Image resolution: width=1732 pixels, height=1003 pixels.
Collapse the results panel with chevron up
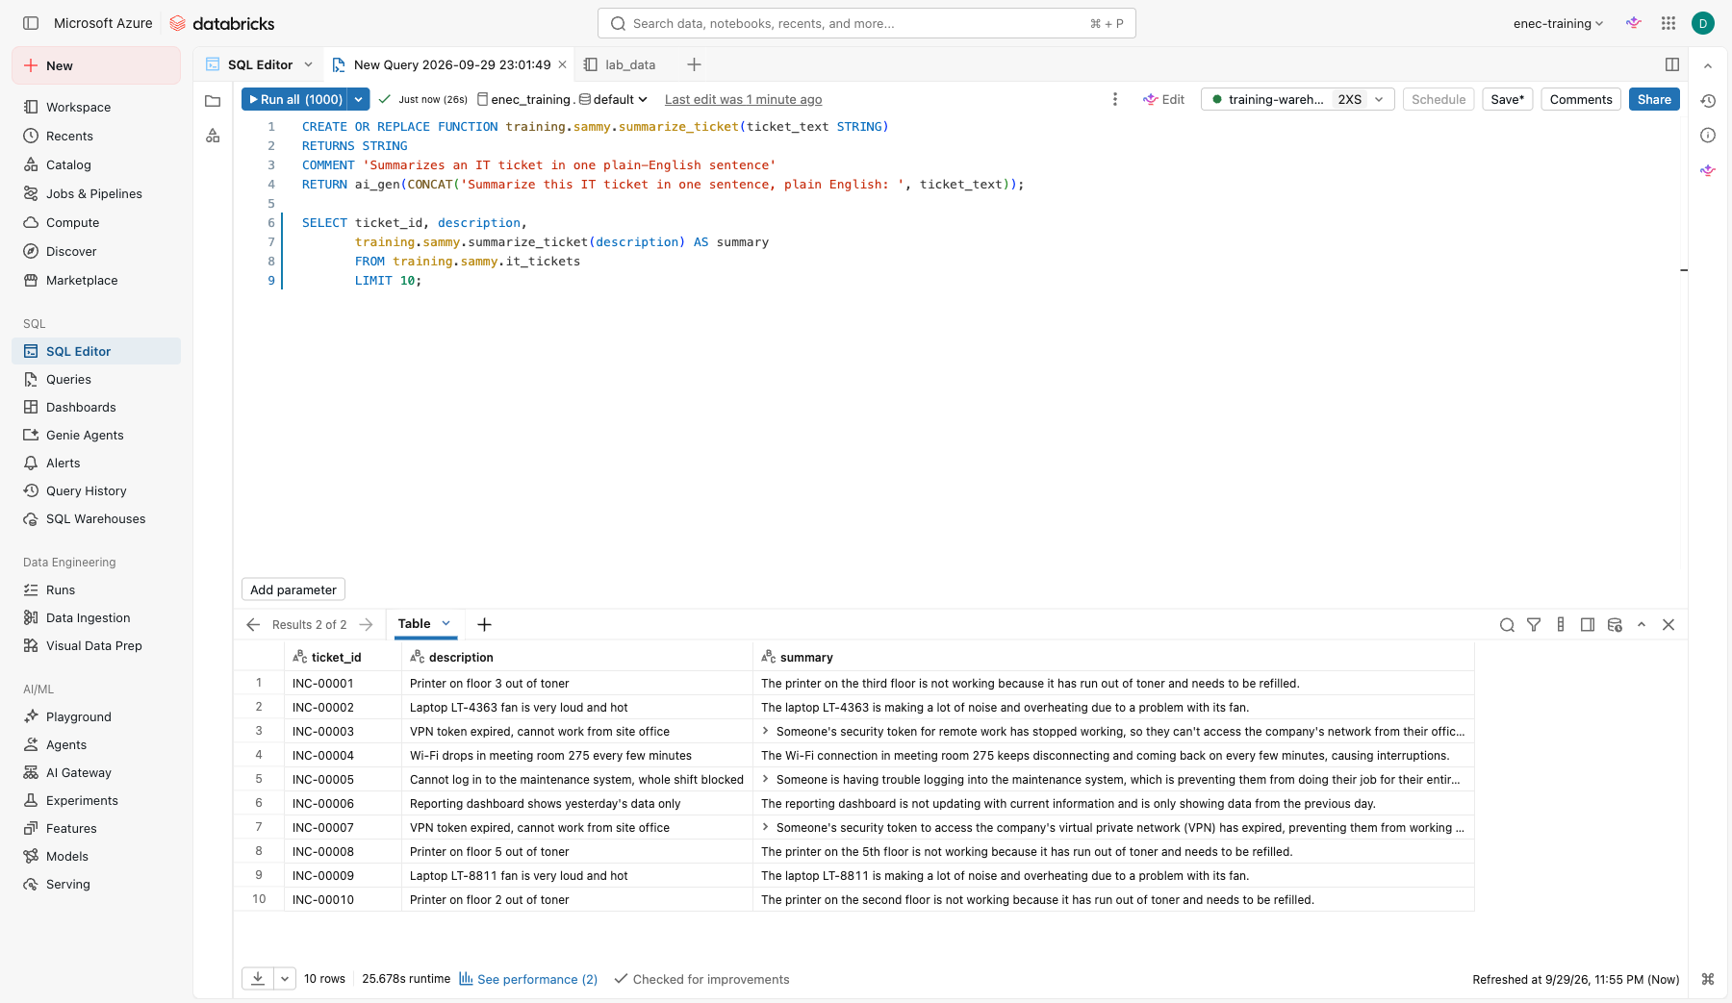point(1642,625)
